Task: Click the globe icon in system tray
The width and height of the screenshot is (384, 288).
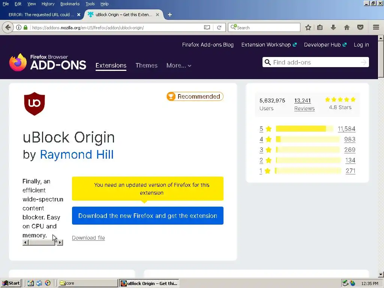Action: point(352,283)
